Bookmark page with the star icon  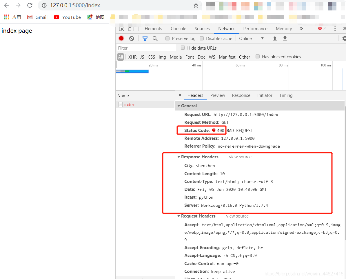pyautogui.click(x=196, y=5)
